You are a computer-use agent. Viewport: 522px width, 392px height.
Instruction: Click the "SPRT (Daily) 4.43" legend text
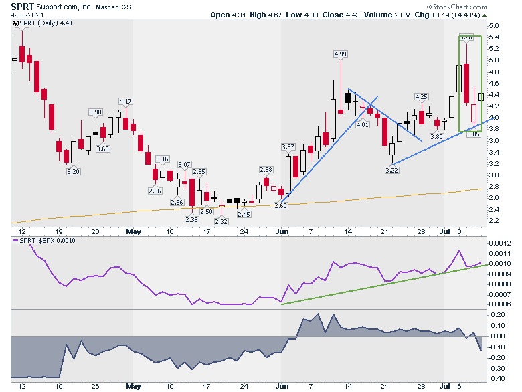46,23
